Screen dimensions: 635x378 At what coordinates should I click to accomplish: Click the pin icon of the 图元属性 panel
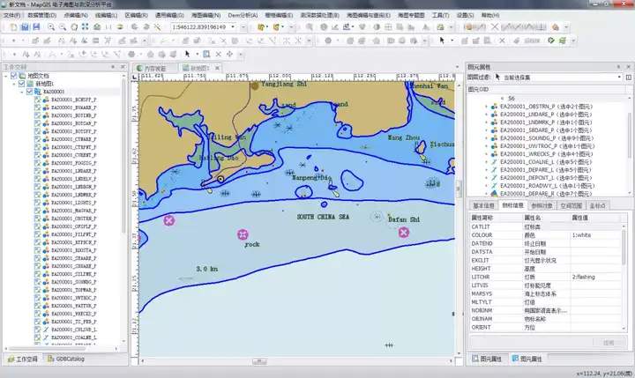point(618,67)
